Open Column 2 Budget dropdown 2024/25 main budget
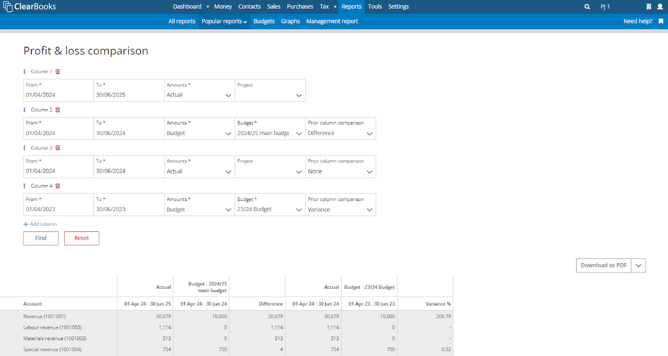 pos(270,129)
